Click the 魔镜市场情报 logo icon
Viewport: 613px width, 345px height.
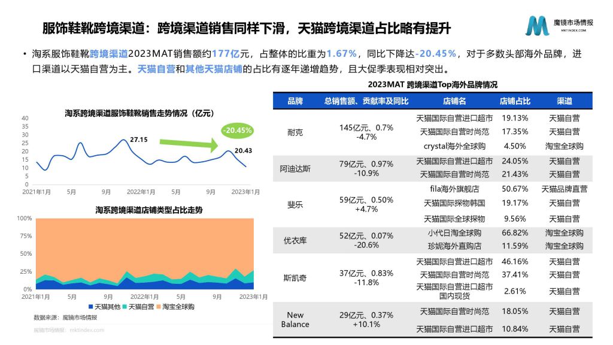(x=537, y=26)
